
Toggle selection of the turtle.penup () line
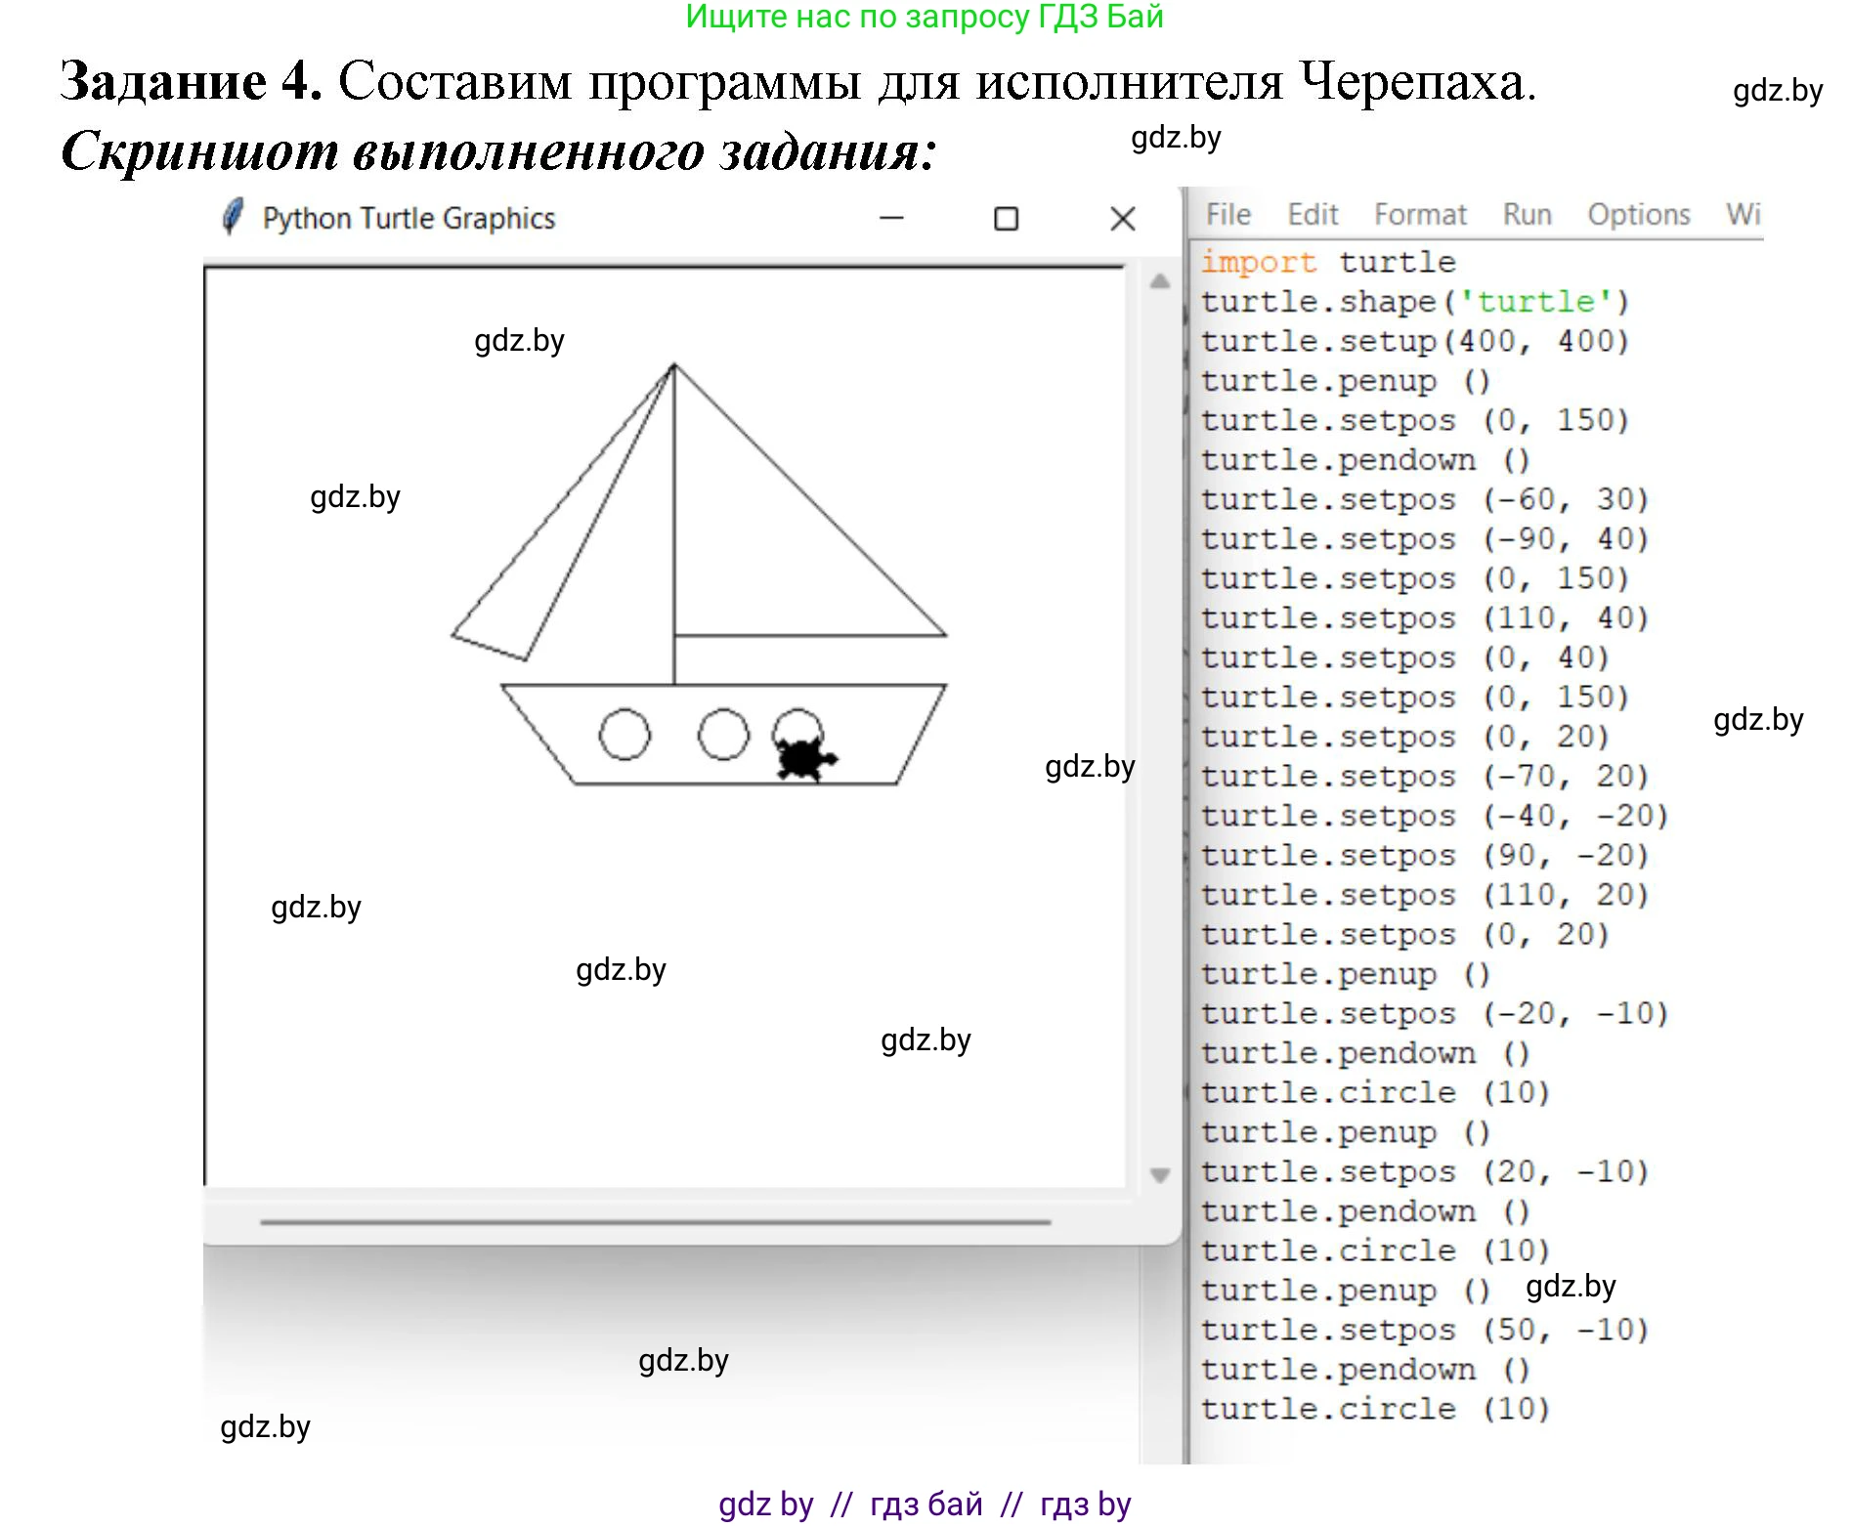[x=1344, y=380]
